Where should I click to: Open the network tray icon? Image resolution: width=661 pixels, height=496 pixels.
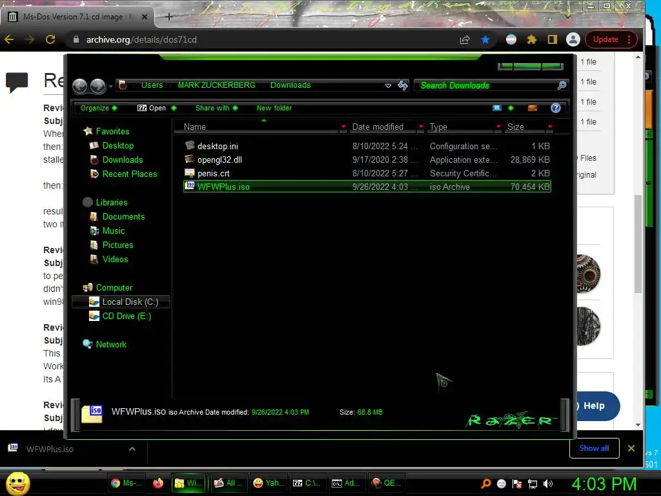(x=533, y=484)
